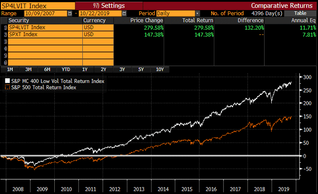Screen dimensions: 318x194
Task: Select the 3M range tab
Action: click(x=28, y=69)
